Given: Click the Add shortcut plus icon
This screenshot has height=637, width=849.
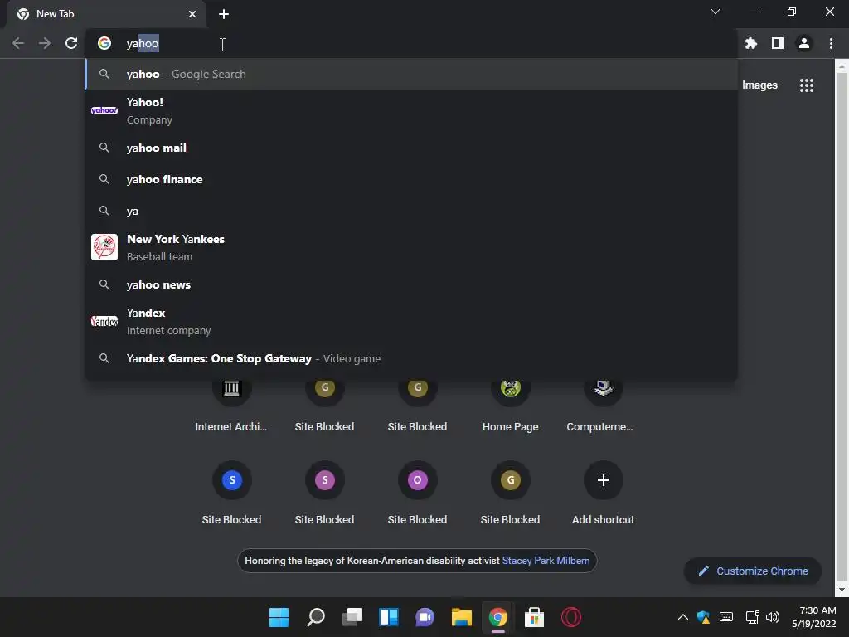Looking at the screenshot, I should (604, 480).
